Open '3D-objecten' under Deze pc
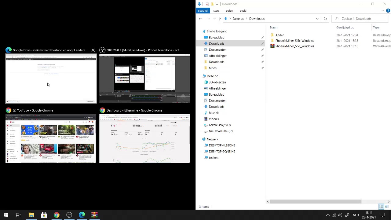Screen dimensions: 391x220 pyautogui.click(x=217, y=82)
